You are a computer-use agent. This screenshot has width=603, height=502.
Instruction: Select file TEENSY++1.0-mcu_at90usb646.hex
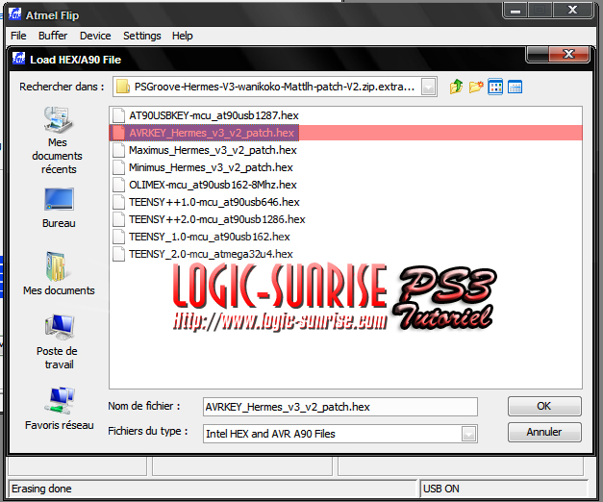click(214, 202)
